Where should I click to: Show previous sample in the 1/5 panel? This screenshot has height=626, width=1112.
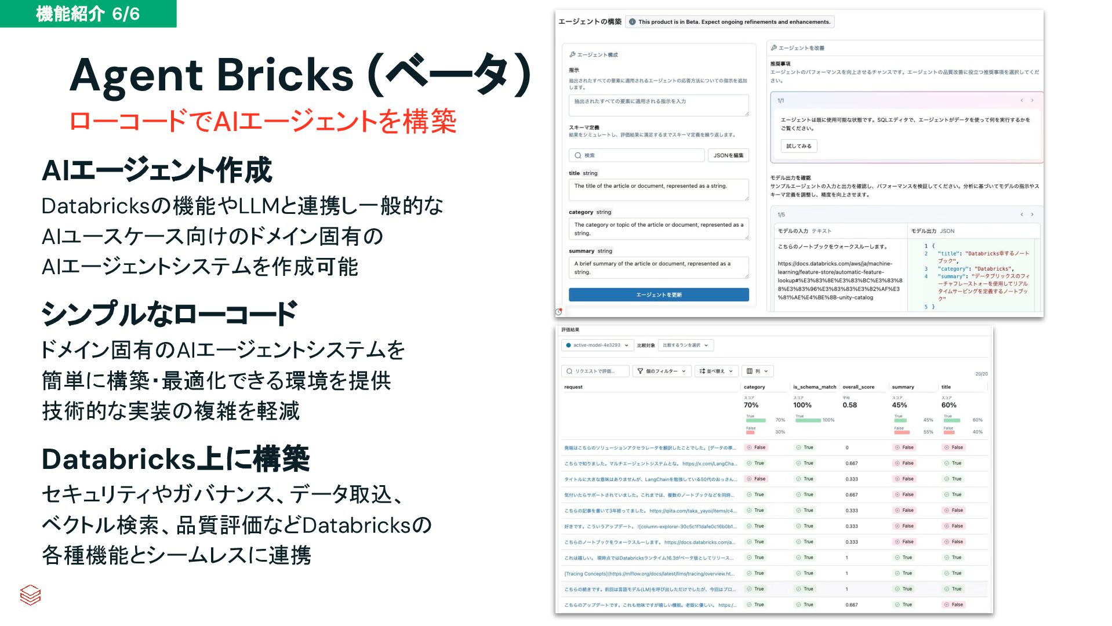(x=1022, y=214)
